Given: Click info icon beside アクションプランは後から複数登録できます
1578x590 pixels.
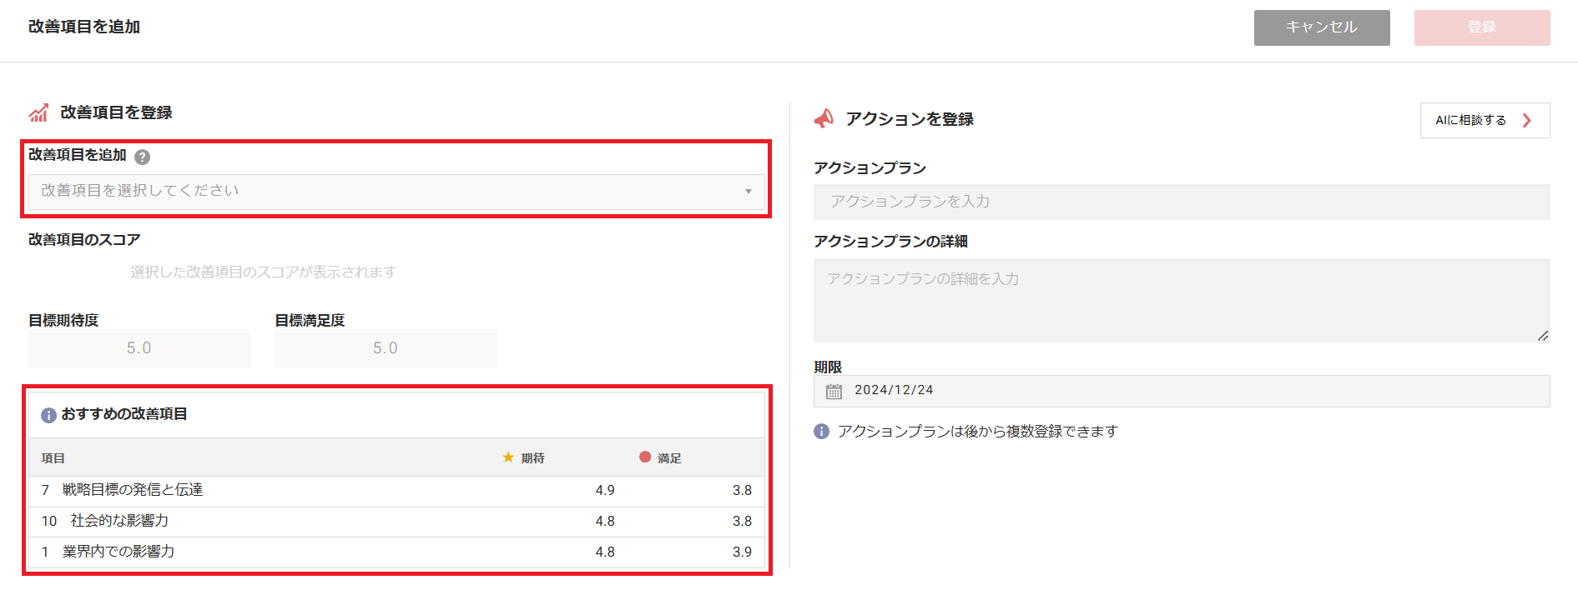Looking at the screenshot, I should coord(822,432).
